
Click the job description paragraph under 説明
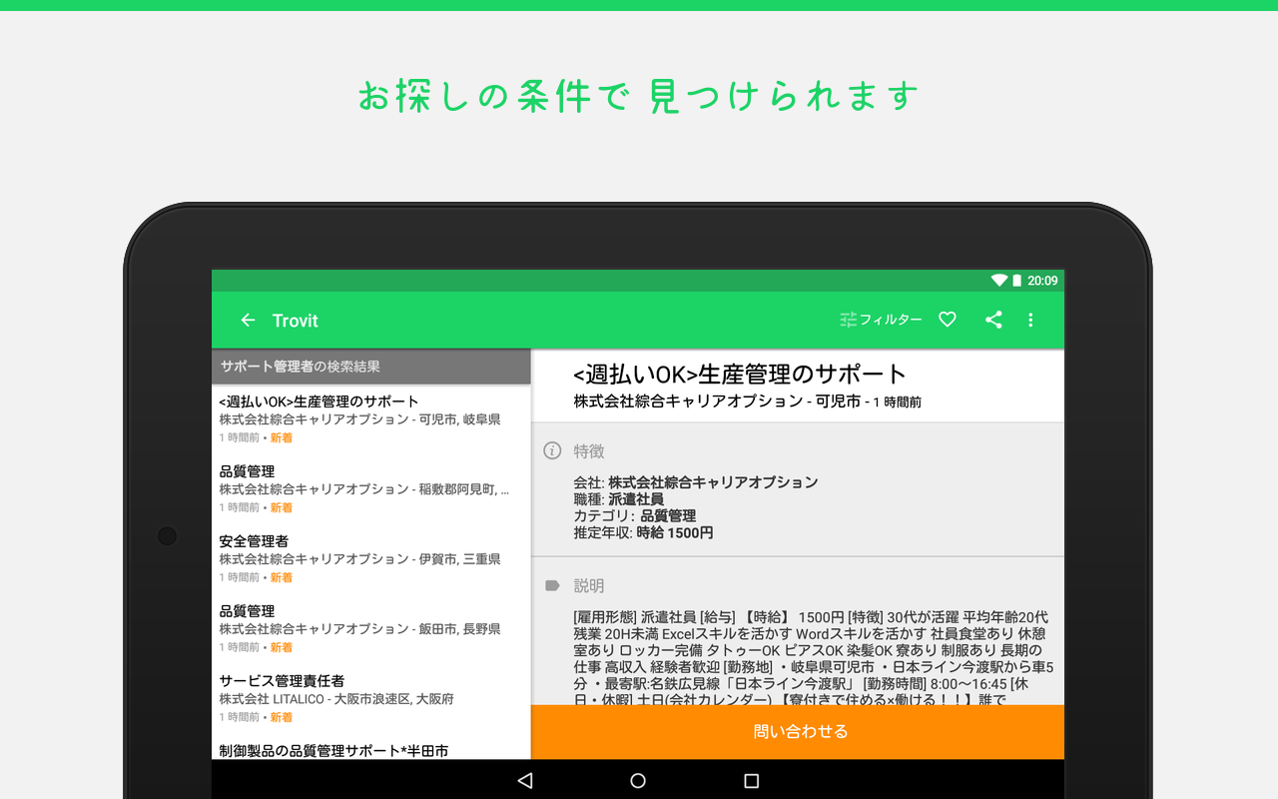tap(814, 657)
